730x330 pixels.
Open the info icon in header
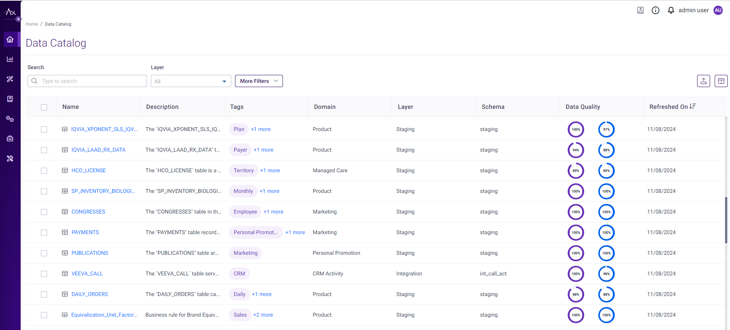pyautogui.click(x=655, y=10)
